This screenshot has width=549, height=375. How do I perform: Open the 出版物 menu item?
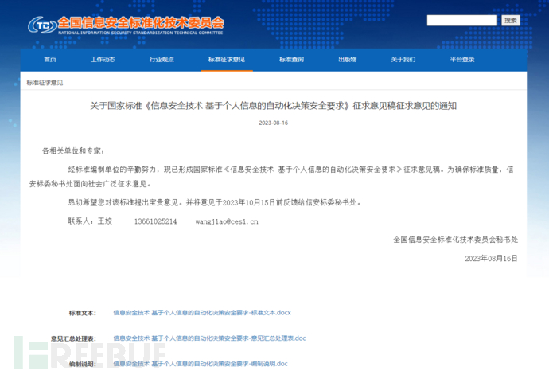[348, 60]
